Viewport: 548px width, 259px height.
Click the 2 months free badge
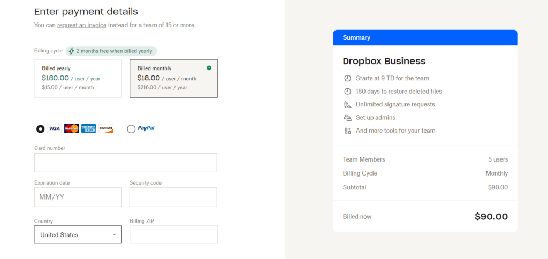tap(111, 51)
